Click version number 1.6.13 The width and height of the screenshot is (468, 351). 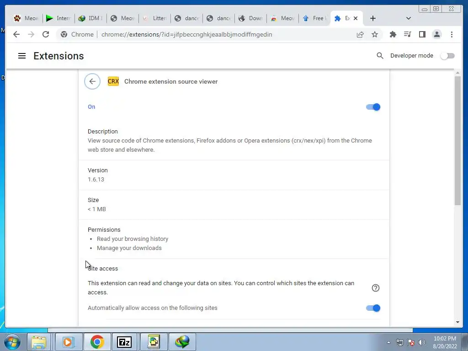[x=96, y=179]
